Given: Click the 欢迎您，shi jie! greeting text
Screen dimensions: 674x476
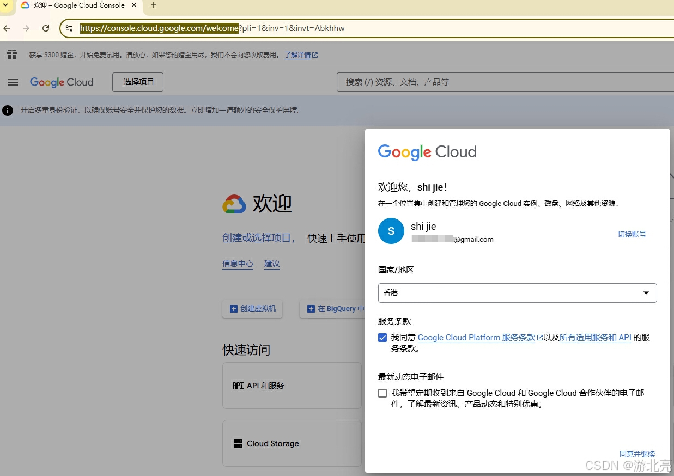Looking at the screenshot, I should pyautogui.click(x=413, y=187).
